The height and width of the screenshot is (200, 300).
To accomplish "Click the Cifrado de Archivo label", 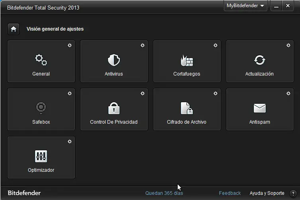I will (x=186, y=122).
